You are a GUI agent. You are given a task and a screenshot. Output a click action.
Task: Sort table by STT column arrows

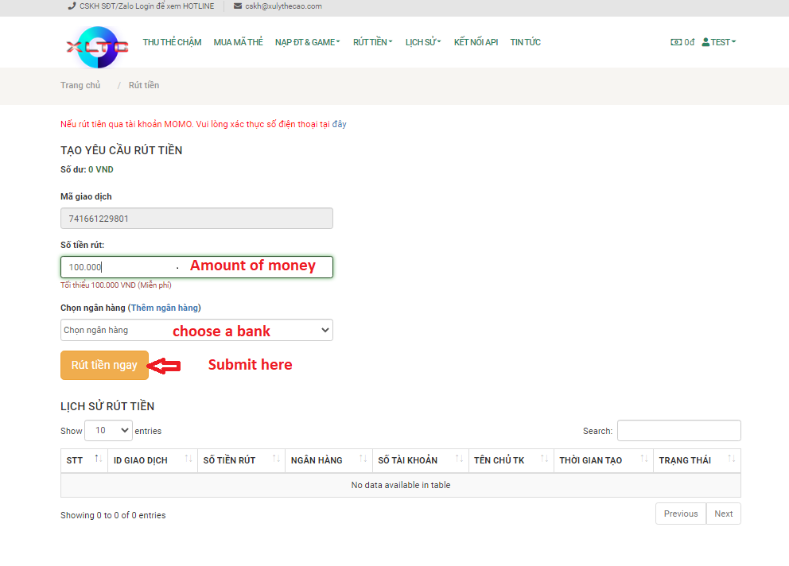(98, 459)
